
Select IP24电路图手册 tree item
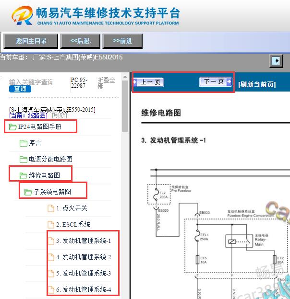(40, 126)
